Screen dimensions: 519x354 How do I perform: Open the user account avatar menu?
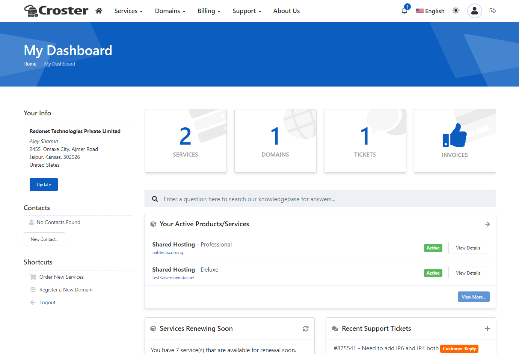tap(474, 11)
